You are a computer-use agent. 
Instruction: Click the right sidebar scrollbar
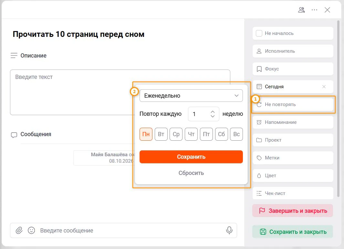pos(338,109)
